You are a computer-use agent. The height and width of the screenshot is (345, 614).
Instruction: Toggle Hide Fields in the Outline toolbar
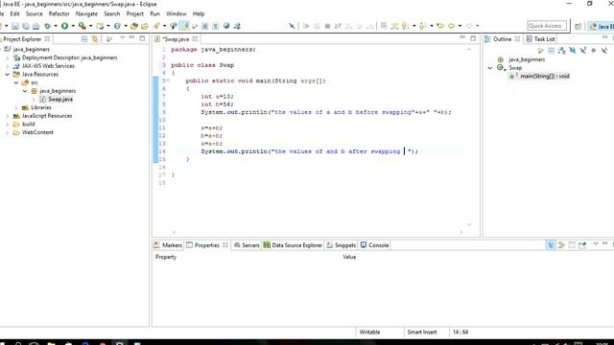573,51
